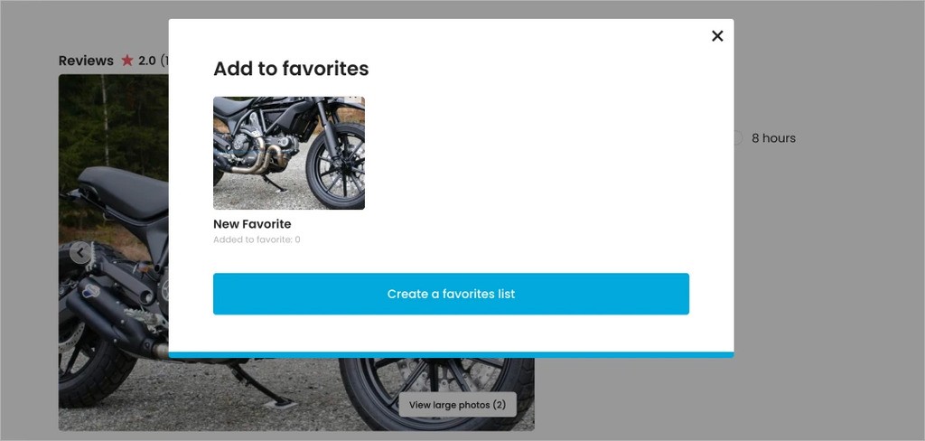
Task: Click the "Added to favorite: 0" counter text
Action: (257, 240)
